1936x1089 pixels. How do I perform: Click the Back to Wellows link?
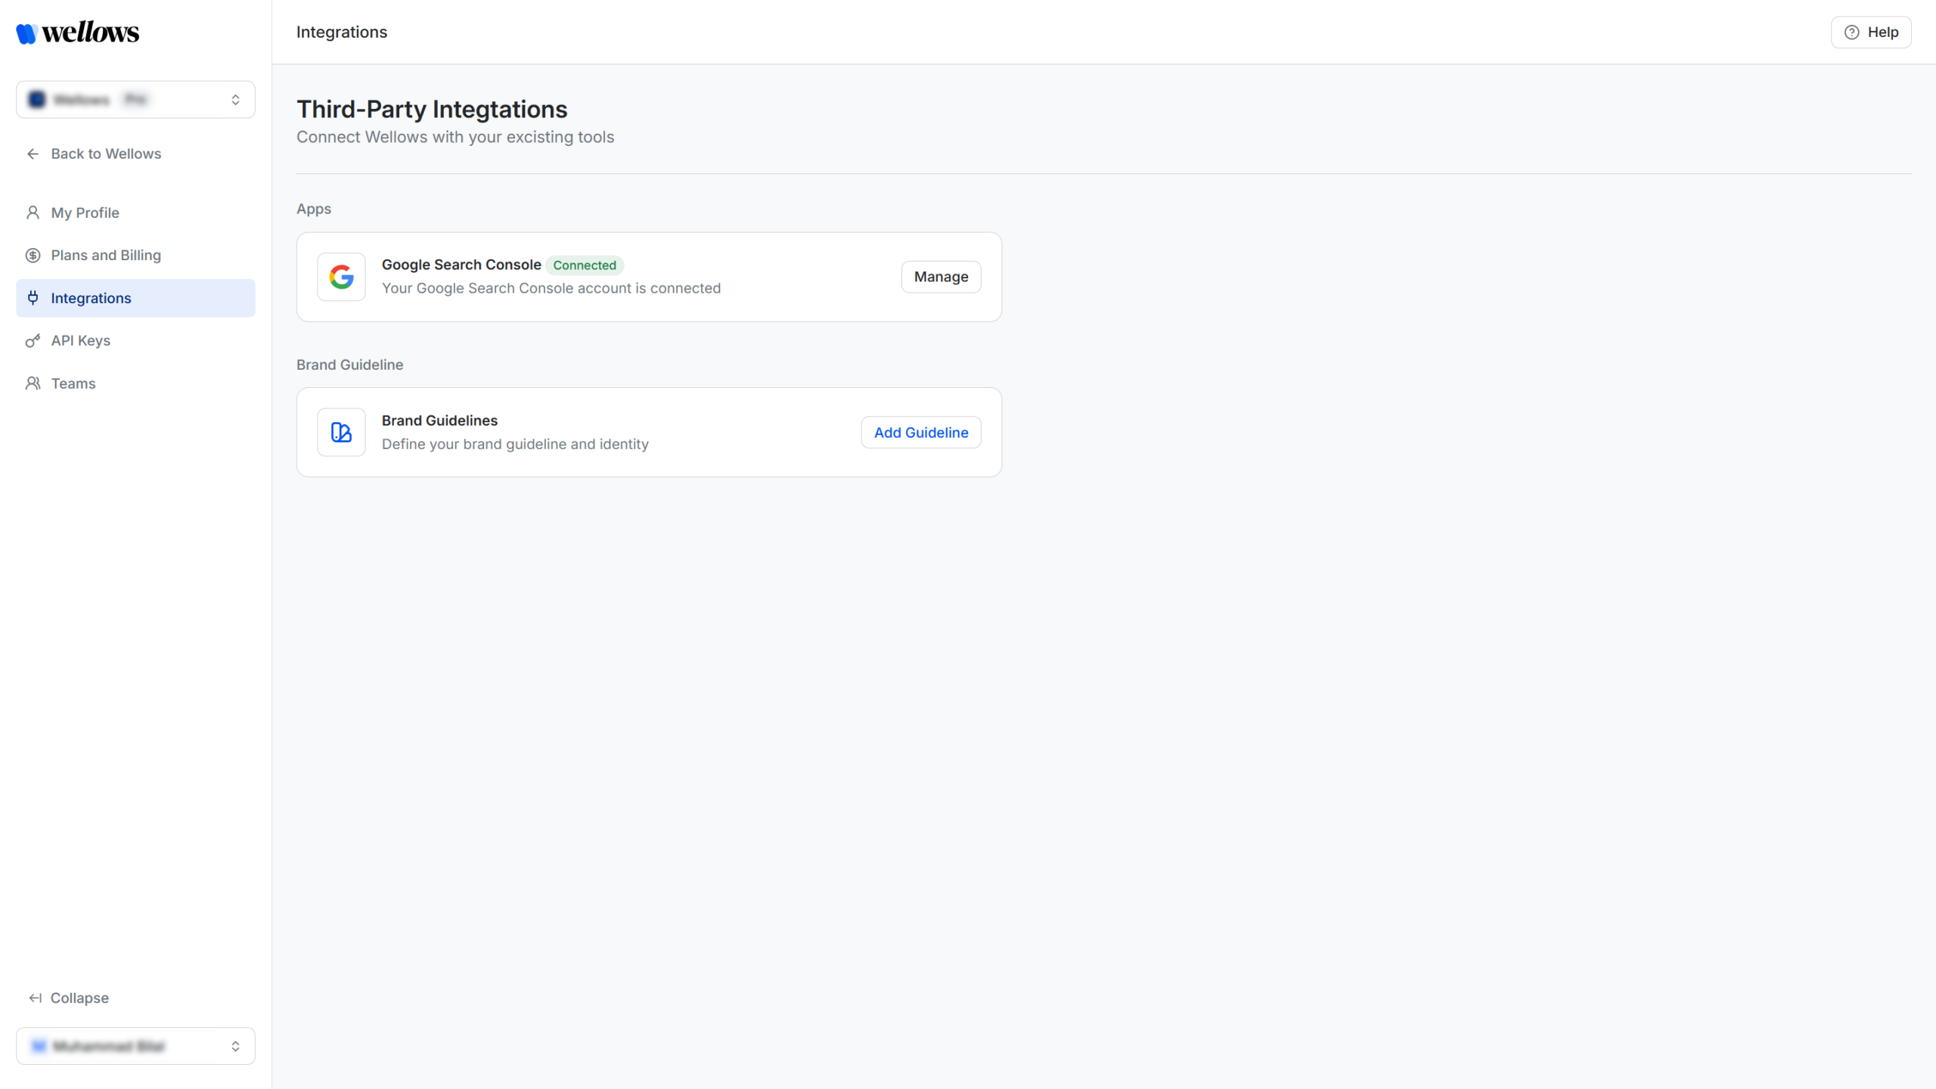[x=106, y=154]
